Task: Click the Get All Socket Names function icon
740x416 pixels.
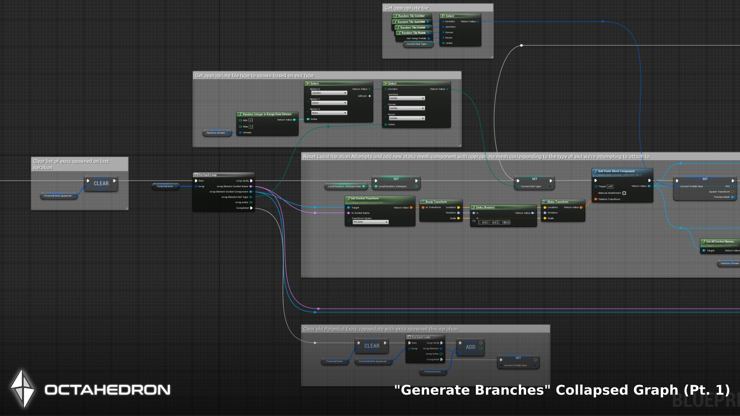Action: pos(704,241)
